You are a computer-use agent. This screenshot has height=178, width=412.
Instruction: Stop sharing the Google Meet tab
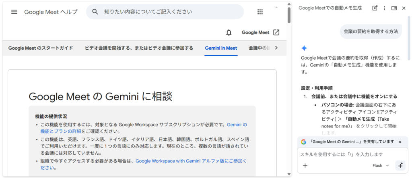point(400,142)
